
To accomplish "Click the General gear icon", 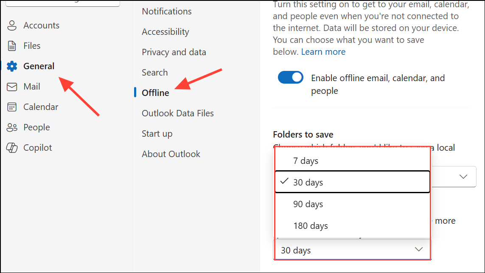I will coord(12,66).
